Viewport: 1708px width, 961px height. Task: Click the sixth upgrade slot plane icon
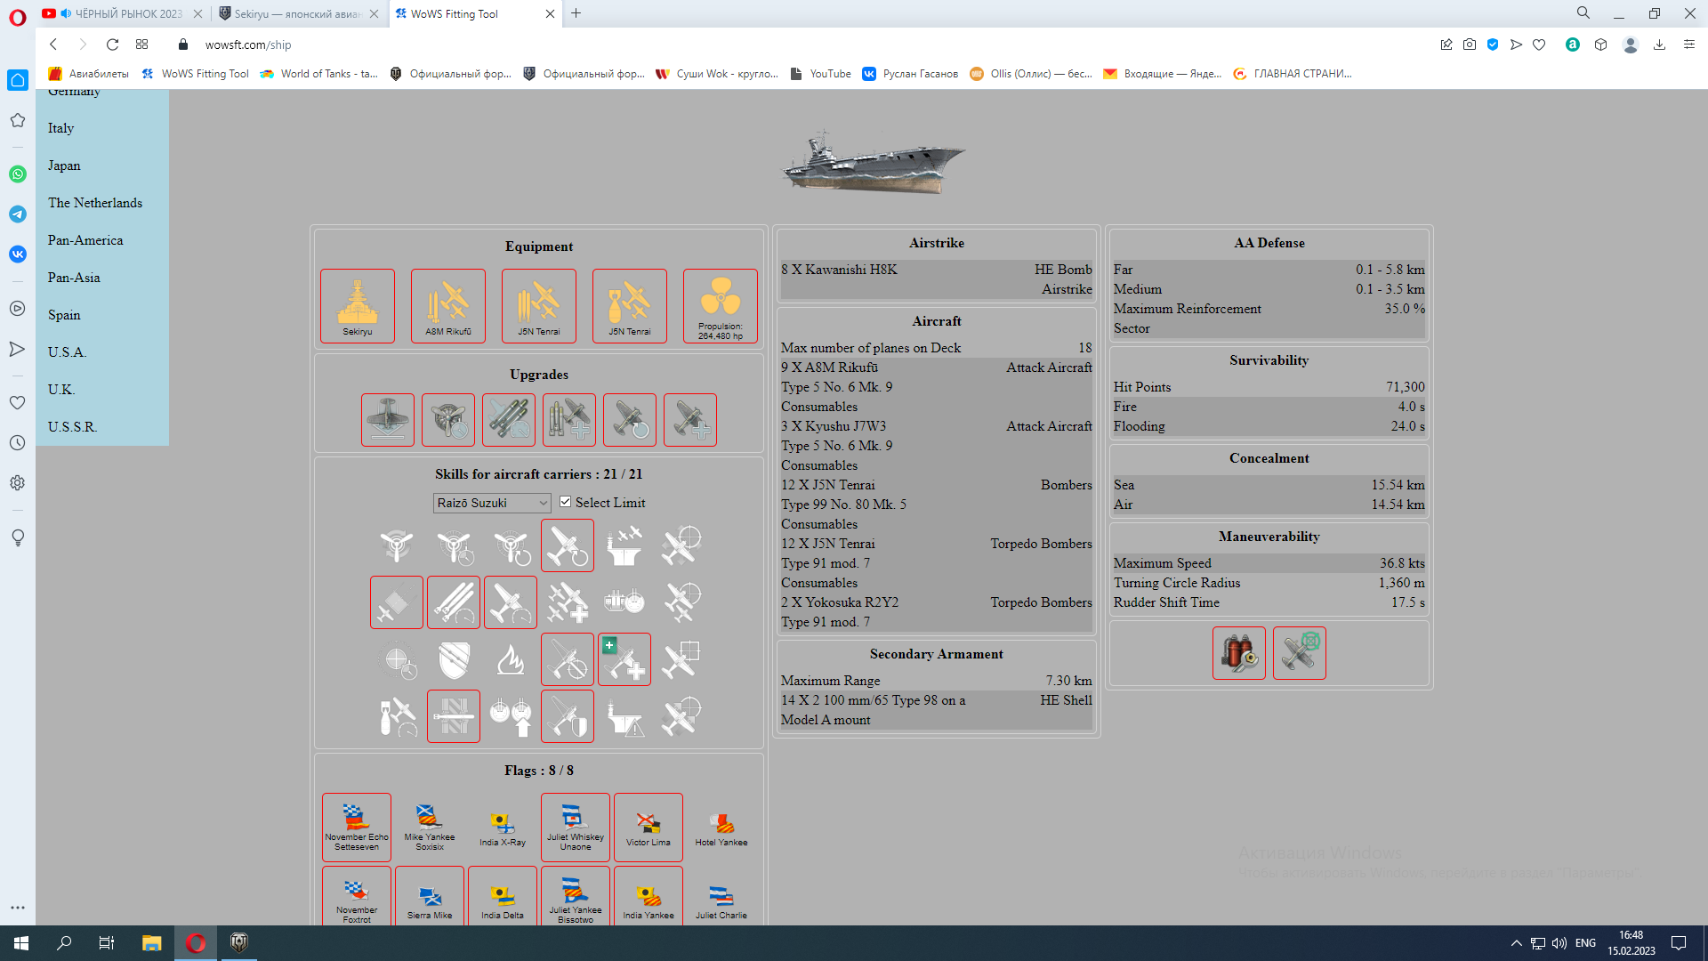[690, 420]
